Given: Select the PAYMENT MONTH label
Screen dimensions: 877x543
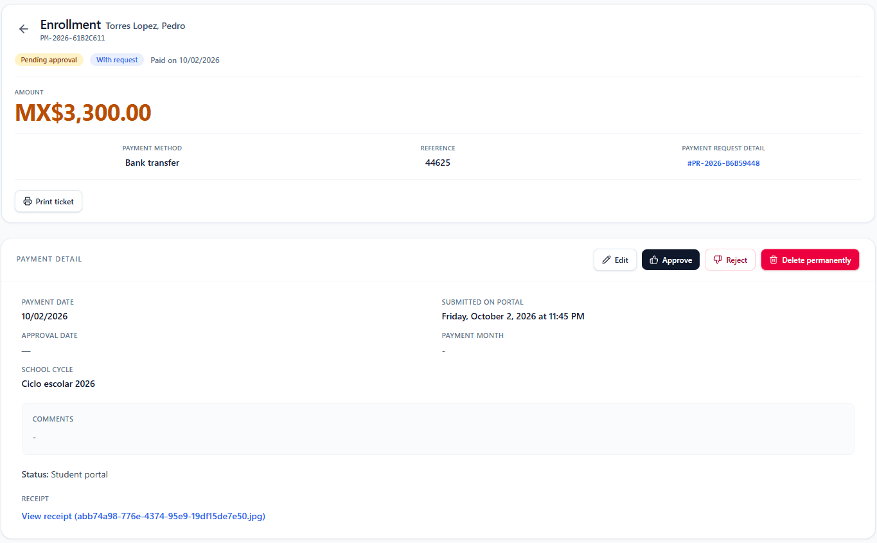Looking at the screenshot, I should click(473, 335).
